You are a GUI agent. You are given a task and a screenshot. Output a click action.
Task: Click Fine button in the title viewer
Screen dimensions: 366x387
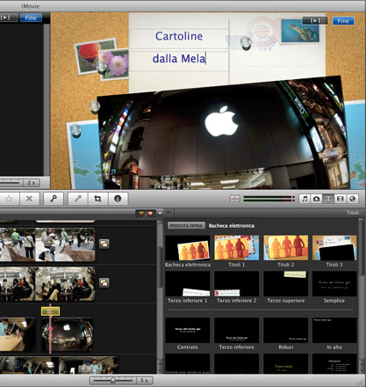point(343,21)
